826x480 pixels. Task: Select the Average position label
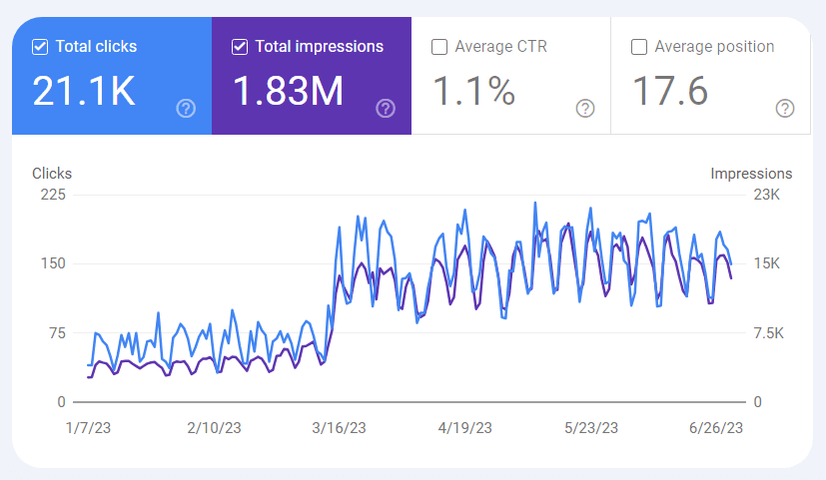point(714,47)
